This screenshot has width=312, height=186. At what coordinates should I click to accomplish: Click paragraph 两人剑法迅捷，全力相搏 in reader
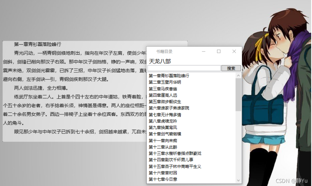click(x=41, y=88)
